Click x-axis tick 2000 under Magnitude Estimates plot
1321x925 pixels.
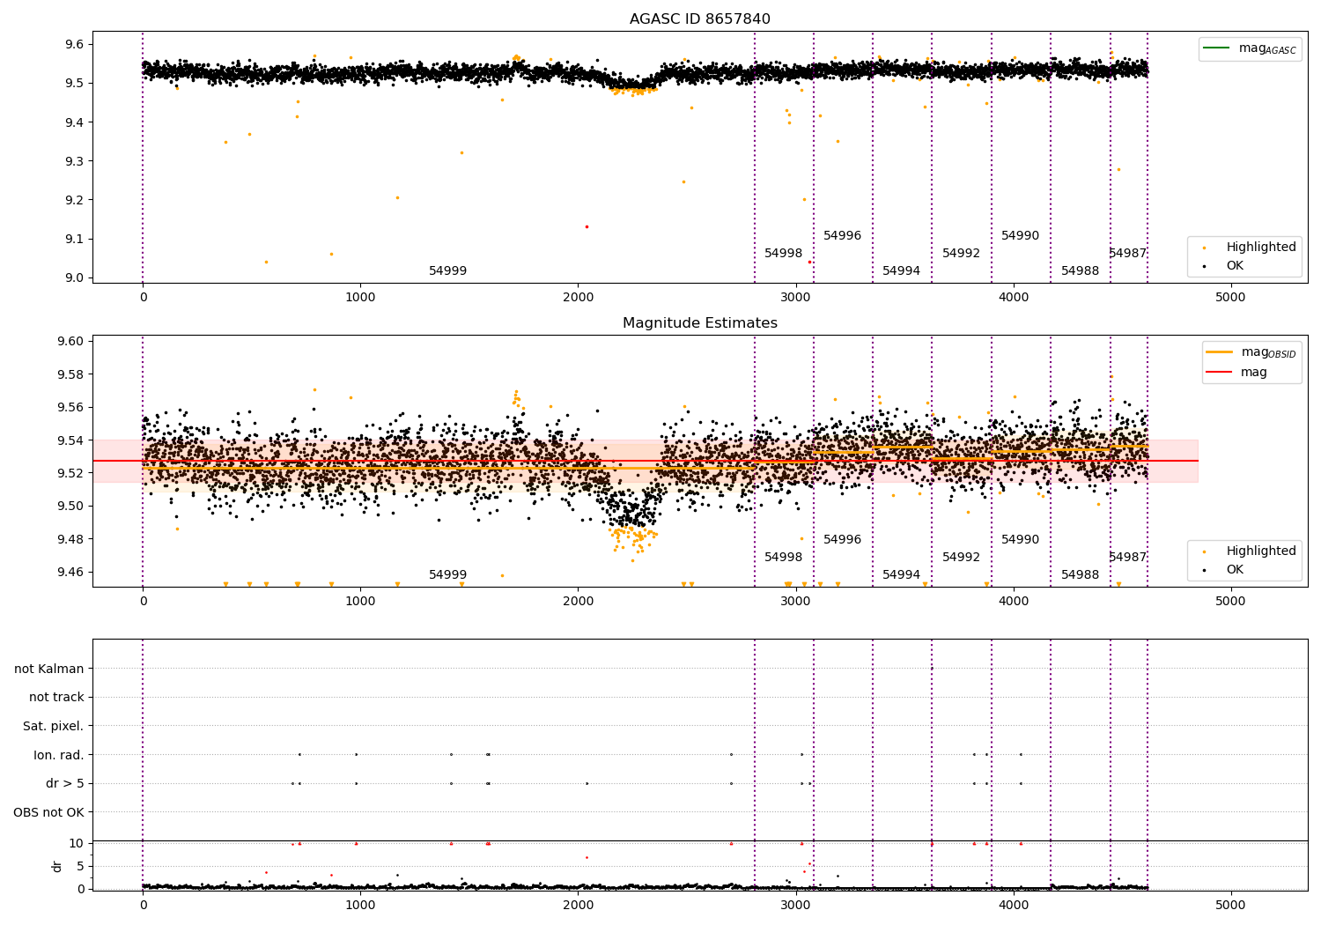tap(578, 602)
